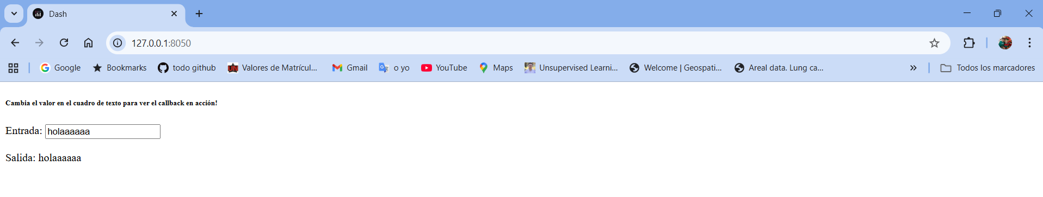Expand the tab search dropdown
This screenshot has width=1043, height=197.
[14, 14]
